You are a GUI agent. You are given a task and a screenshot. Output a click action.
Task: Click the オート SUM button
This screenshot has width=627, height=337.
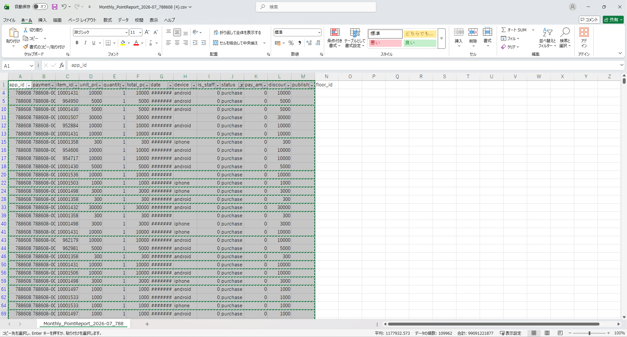click(514, 30)
